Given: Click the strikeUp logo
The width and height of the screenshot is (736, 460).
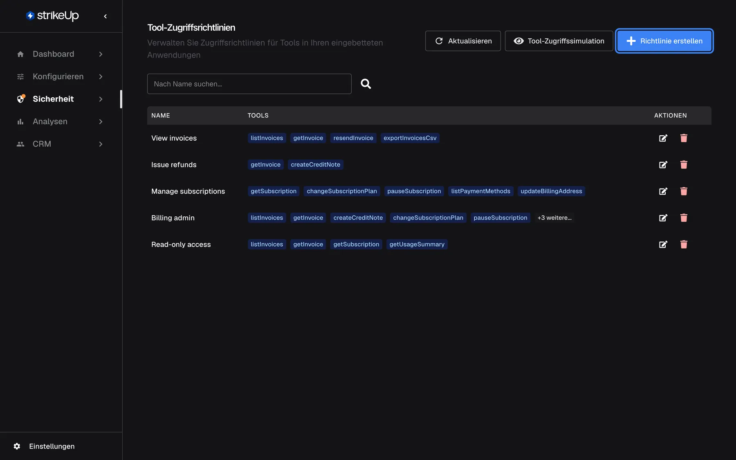Looking at the screenshot, I should pyautogui.click(x=52, y=16).
